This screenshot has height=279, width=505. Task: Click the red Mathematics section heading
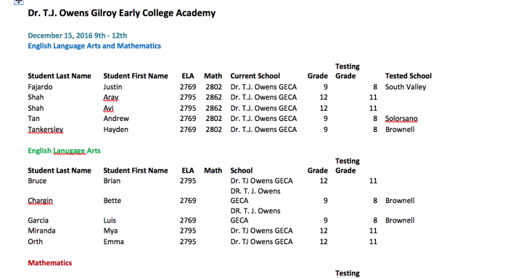[x=50, y=263]
